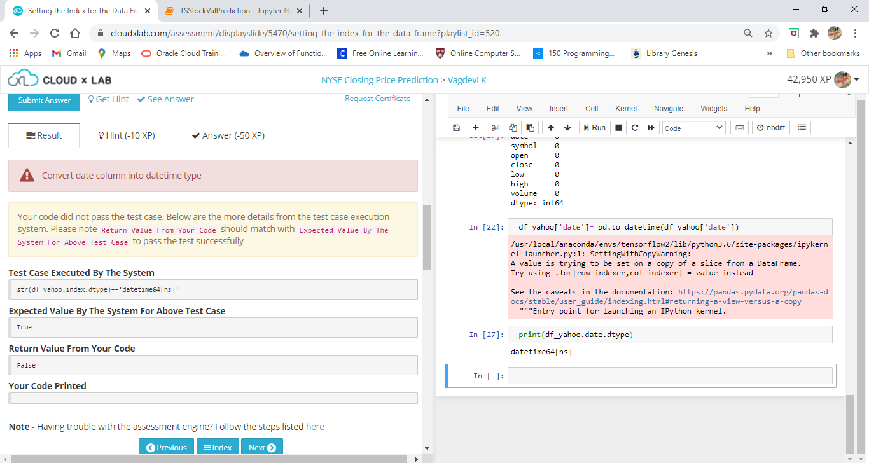Zoom level magnifier icon in address bar
Image resolution: width=869 pixels, height=463 pixels.
coord(748,33)
